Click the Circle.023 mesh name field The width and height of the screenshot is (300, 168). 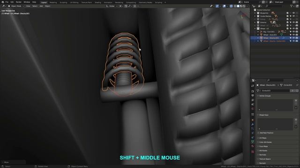(x=275, y=91)
